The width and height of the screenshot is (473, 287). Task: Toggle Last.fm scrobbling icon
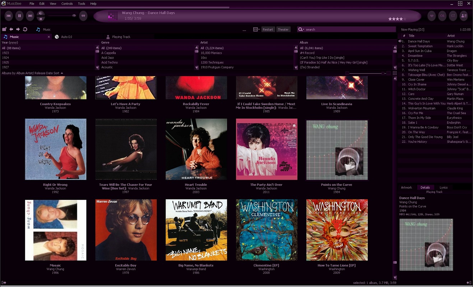tap(442, 16)
